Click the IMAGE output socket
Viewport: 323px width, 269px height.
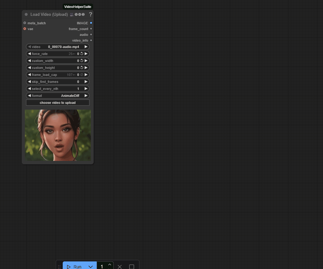(91, 23)
